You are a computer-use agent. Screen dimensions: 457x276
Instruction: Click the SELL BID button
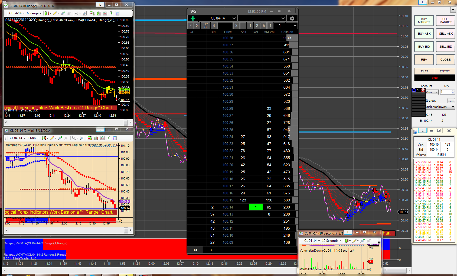446,47
